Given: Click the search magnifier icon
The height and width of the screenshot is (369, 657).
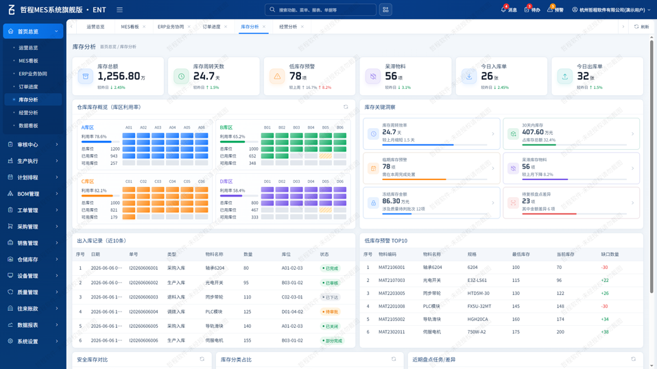Looking at the screenshot, I should [x=272, y=10].
